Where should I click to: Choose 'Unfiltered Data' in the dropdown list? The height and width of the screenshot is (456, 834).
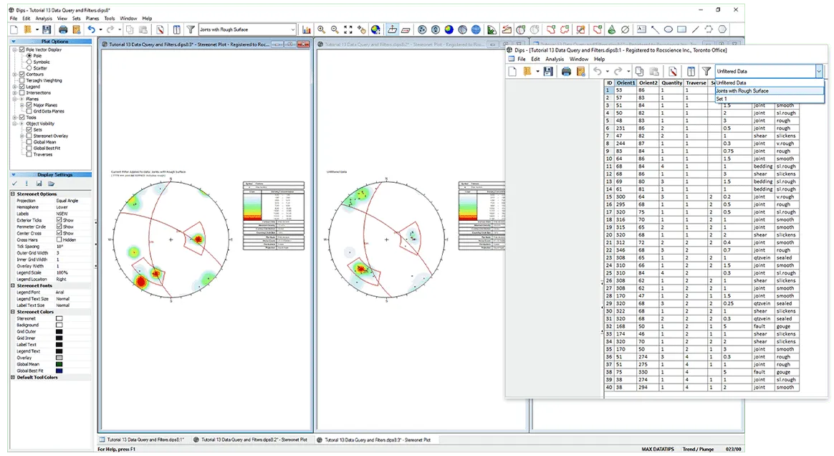pos(769,83)
